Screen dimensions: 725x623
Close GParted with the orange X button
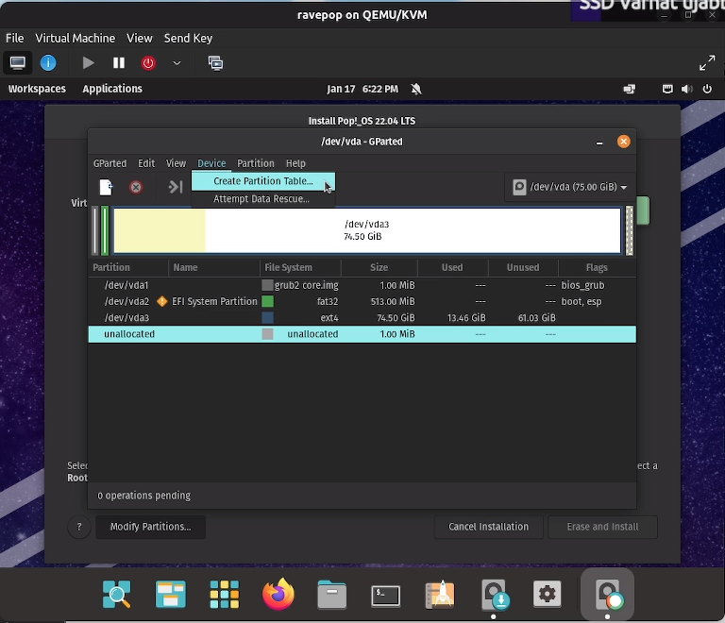point(623,142)
